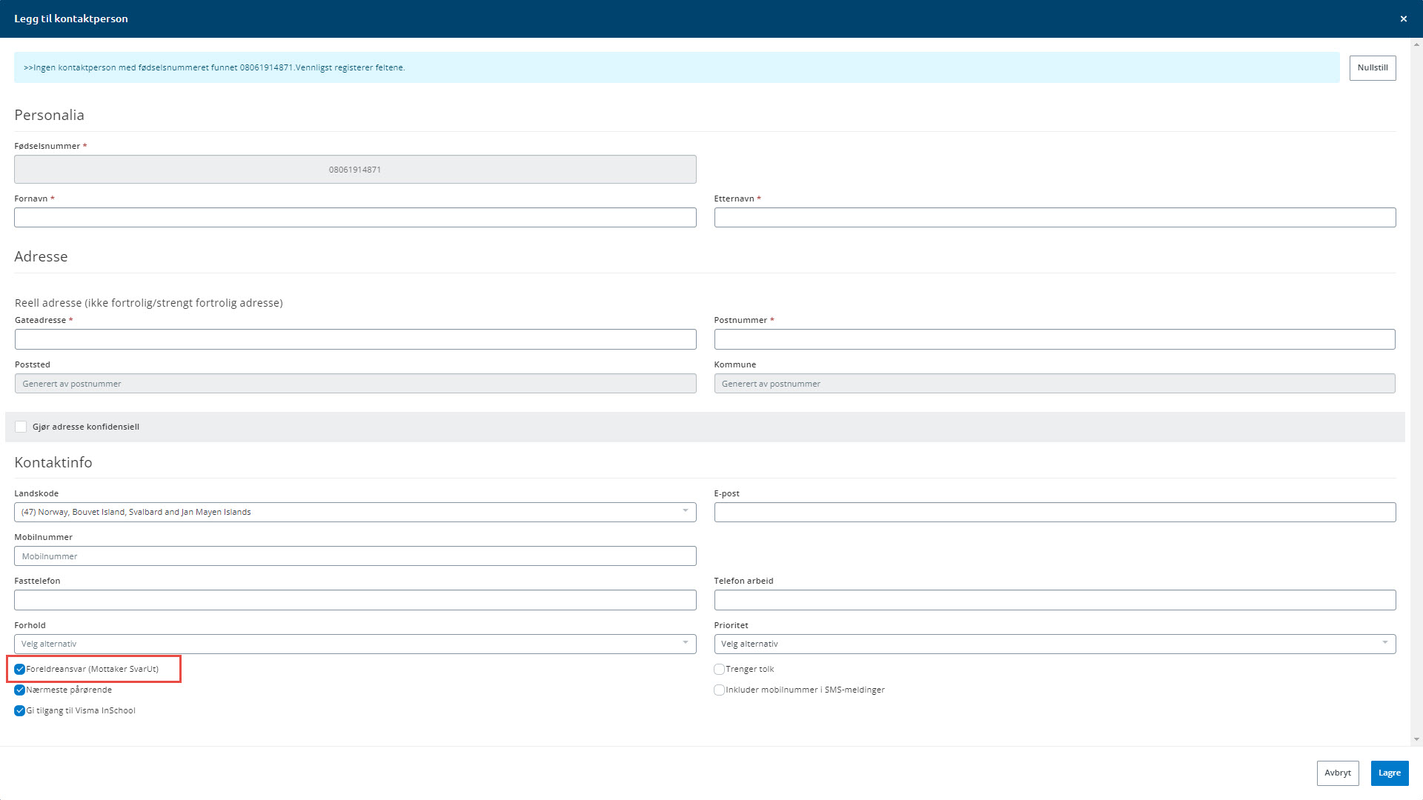Click the Kommune field

point(1055,384)
